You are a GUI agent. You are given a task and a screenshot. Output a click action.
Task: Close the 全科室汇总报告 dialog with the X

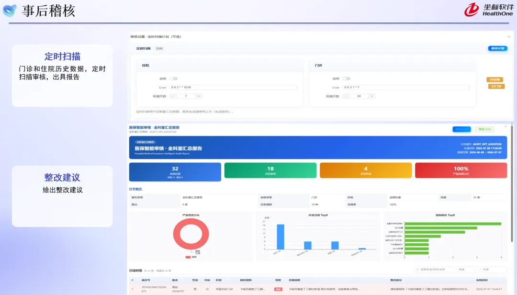(506, 126)
